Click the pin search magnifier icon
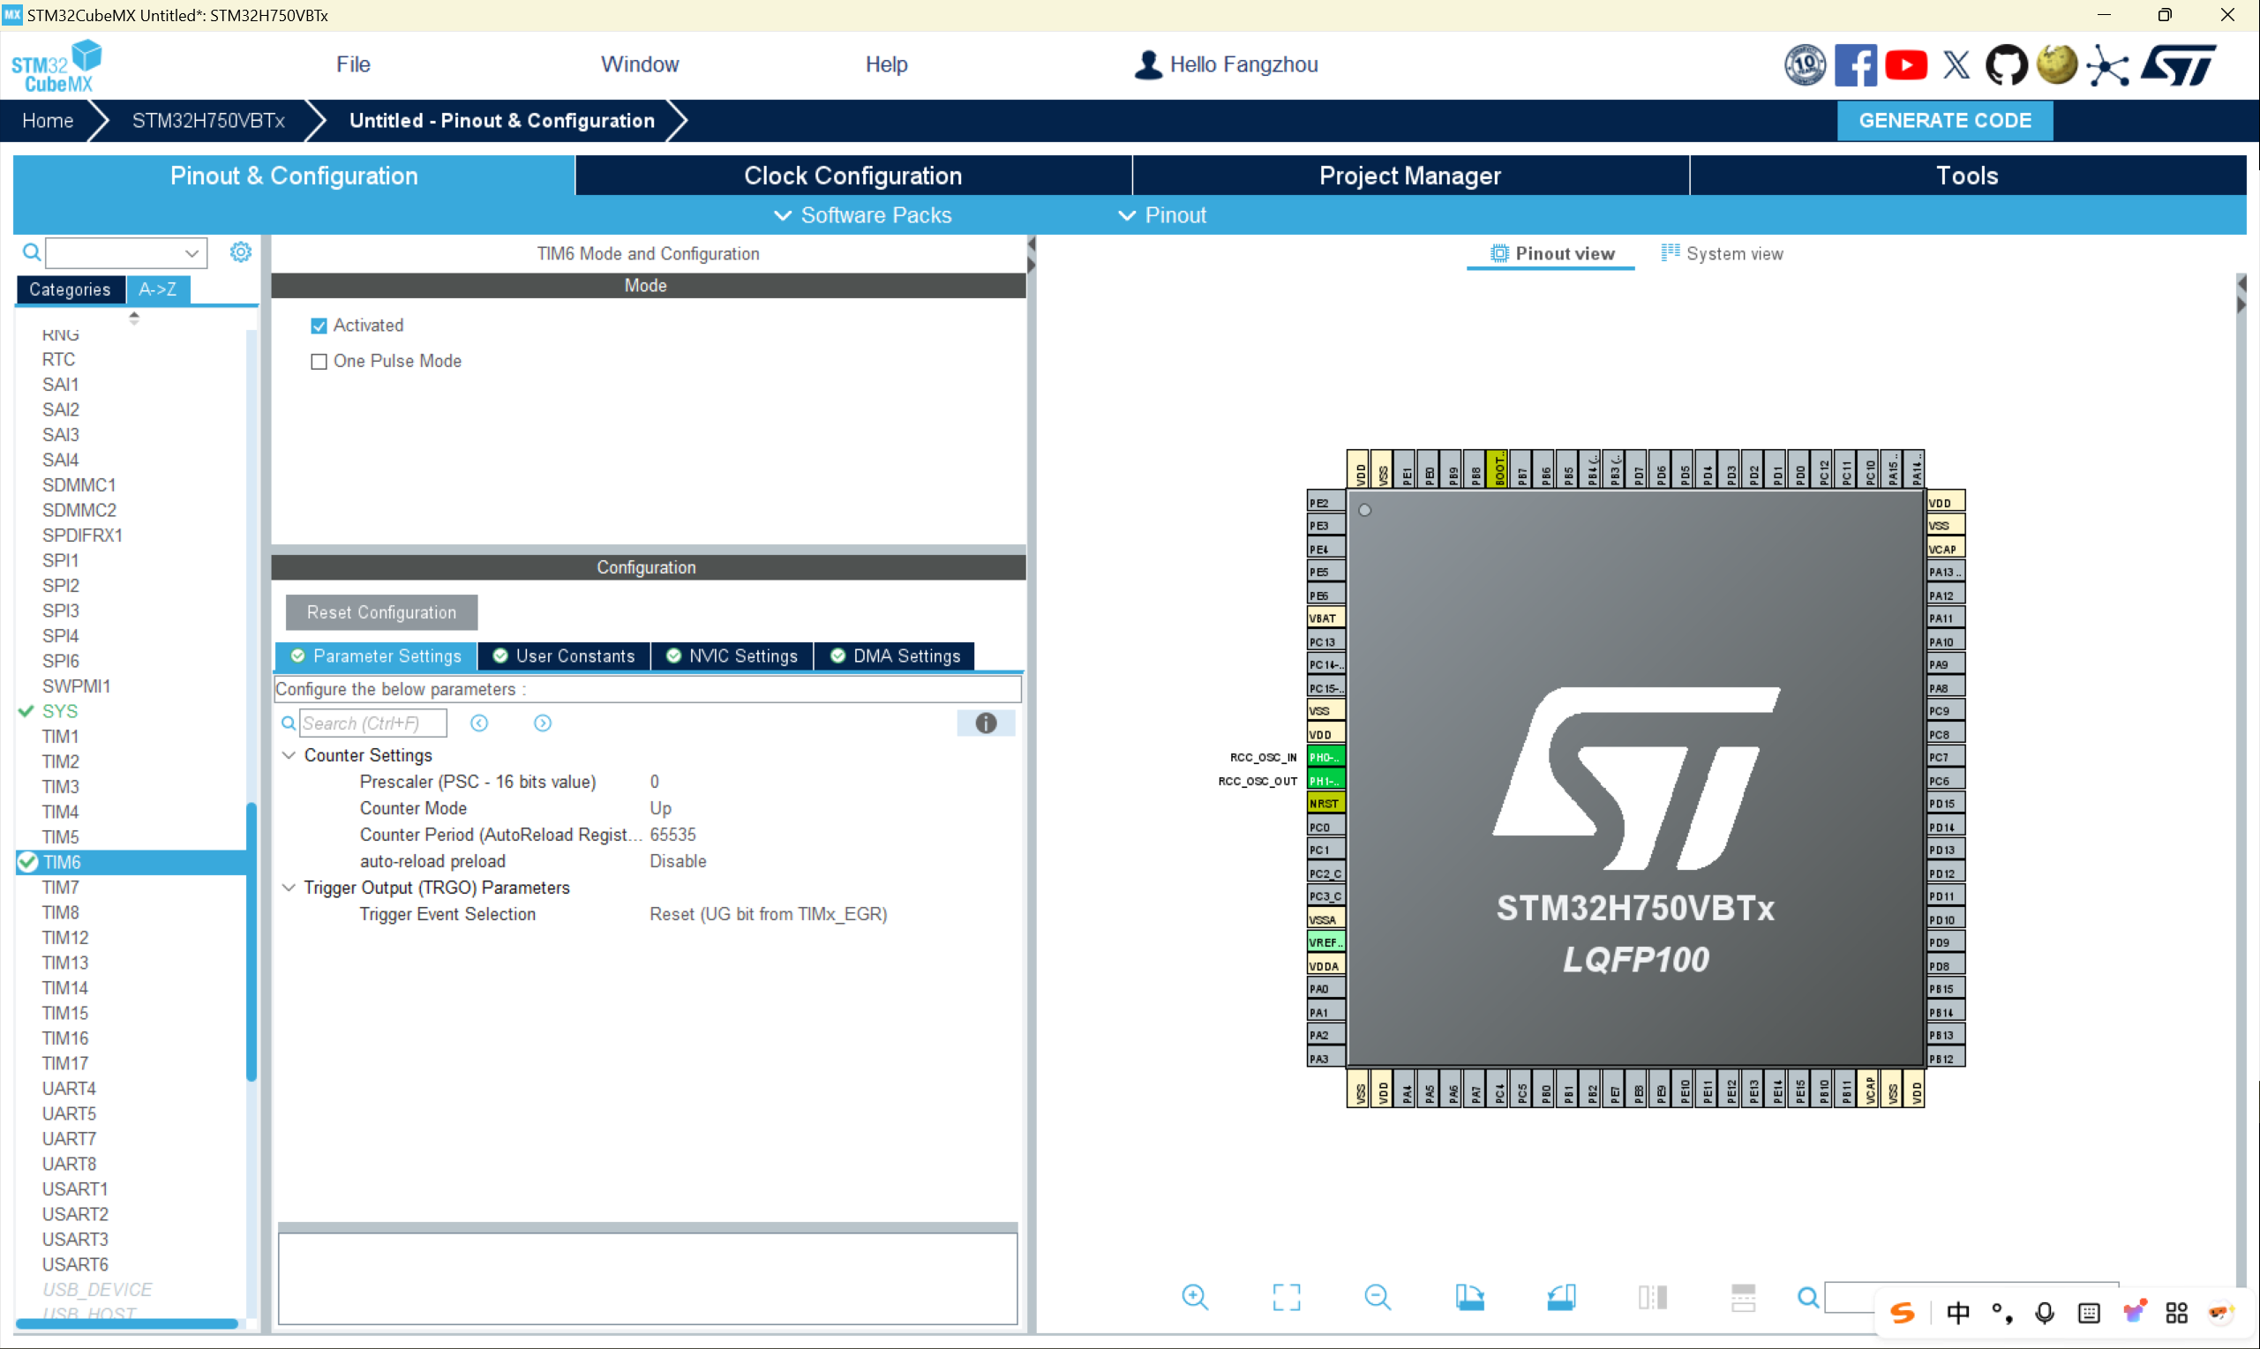 (x=1808, y=1297)
